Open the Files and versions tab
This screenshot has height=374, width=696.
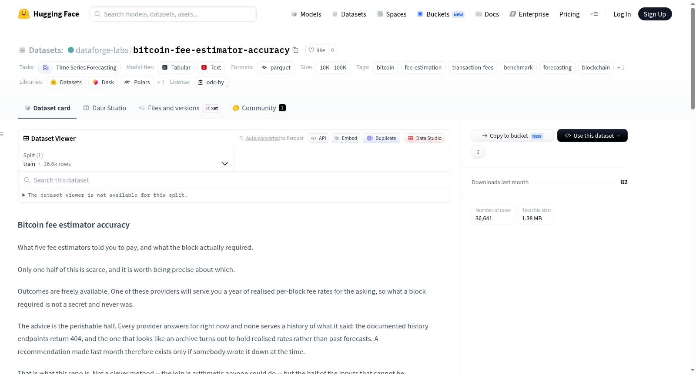179,108
